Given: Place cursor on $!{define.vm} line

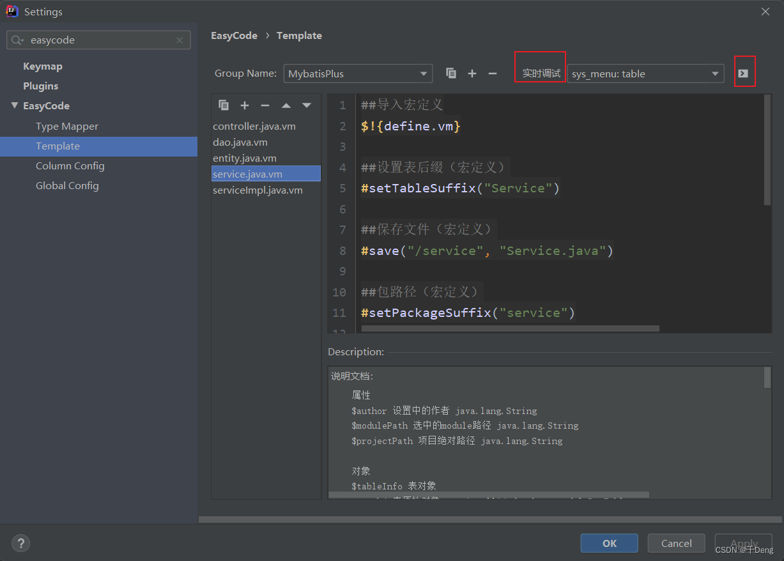Looking at the screenshot, I should click(411, 127).
